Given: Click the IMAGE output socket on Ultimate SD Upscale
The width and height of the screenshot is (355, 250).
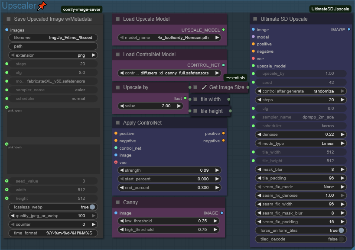Looking at the screenshot, I should pos(348,29).
